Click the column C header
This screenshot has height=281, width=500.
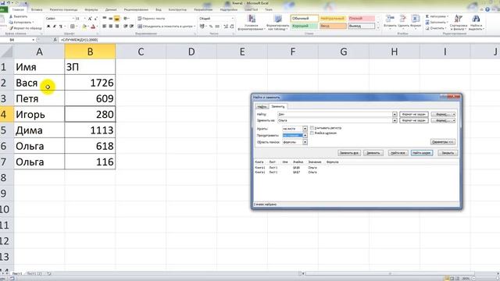point(141,52)
